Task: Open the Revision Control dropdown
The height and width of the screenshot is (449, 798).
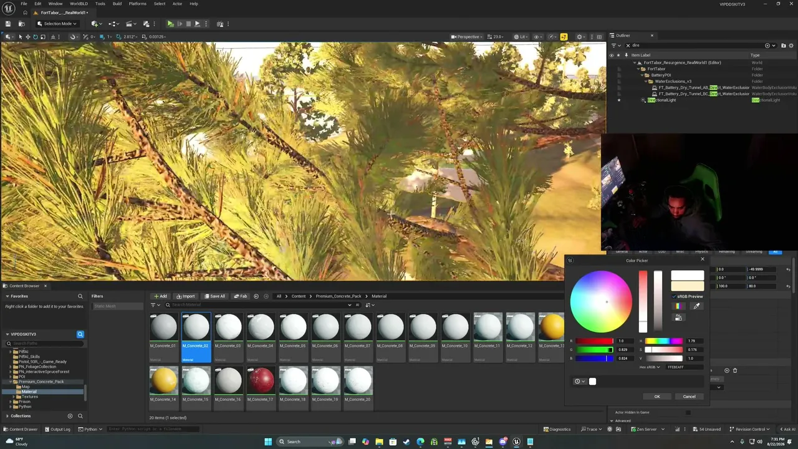Action: point(749,429)
